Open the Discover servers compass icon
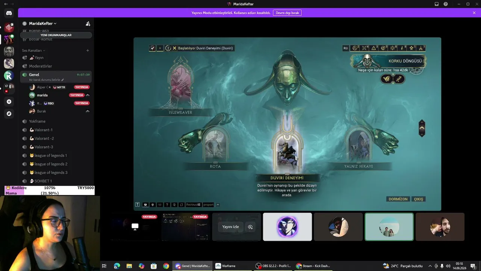This screenshot has height=271, width=481. click(x=9, y=114)
